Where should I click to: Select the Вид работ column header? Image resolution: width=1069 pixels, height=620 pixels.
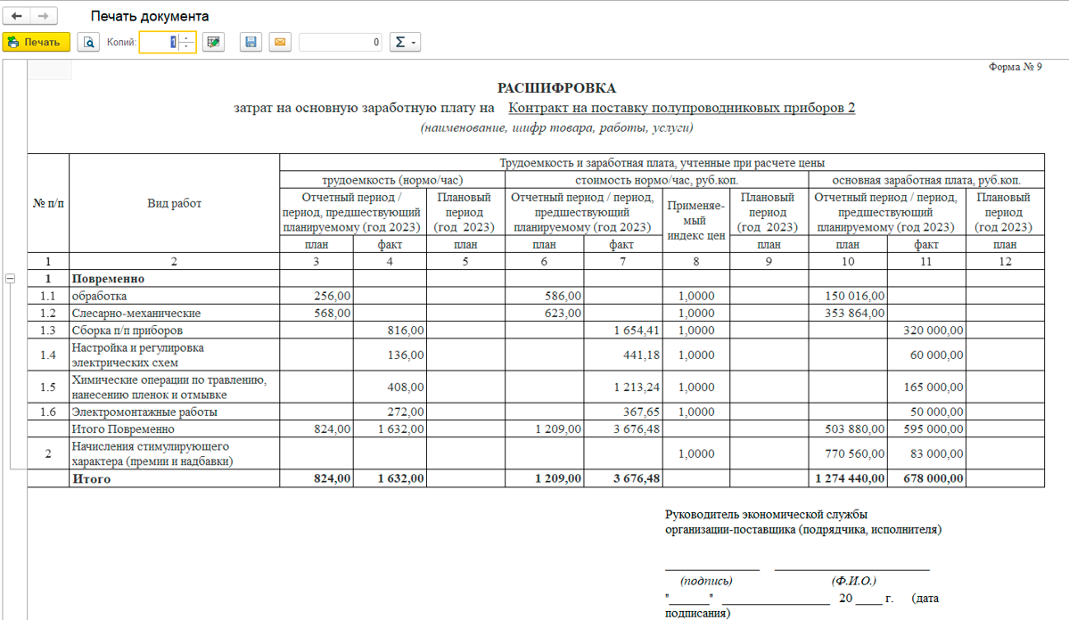click(174, 203)
